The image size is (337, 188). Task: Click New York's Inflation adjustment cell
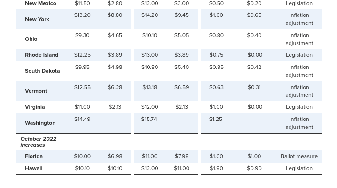[x=299, y=19]
